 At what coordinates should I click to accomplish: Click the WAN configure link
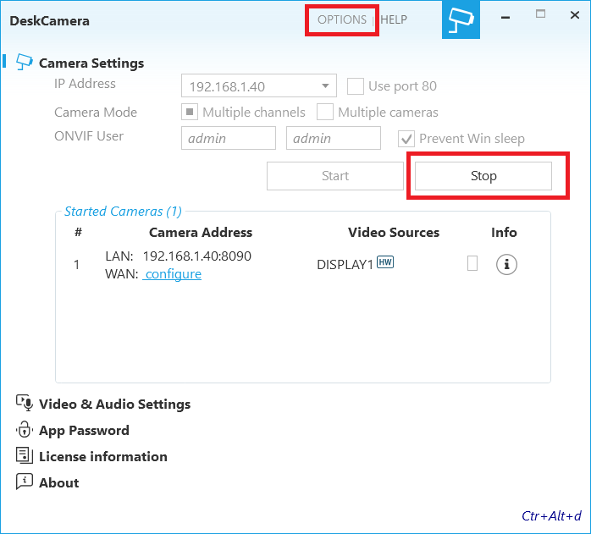pos(173,274)
